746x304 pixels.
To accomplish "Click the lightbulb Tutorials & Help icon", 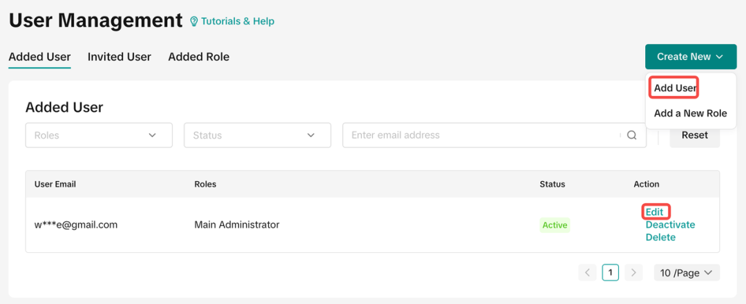I will pyautogui.click(x=194, y=21).
